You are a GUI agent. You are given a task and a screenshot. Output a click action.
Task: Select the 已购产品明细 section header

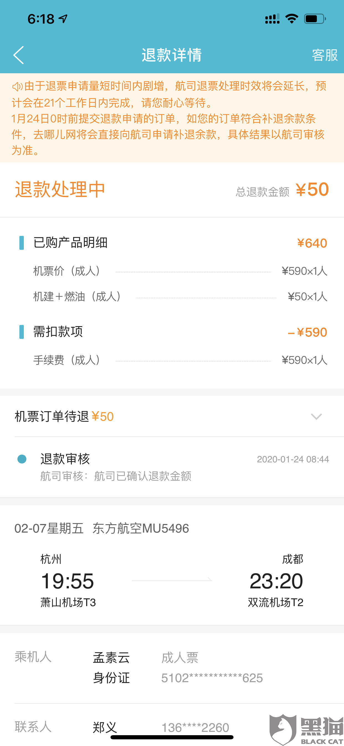click(71, 243)
